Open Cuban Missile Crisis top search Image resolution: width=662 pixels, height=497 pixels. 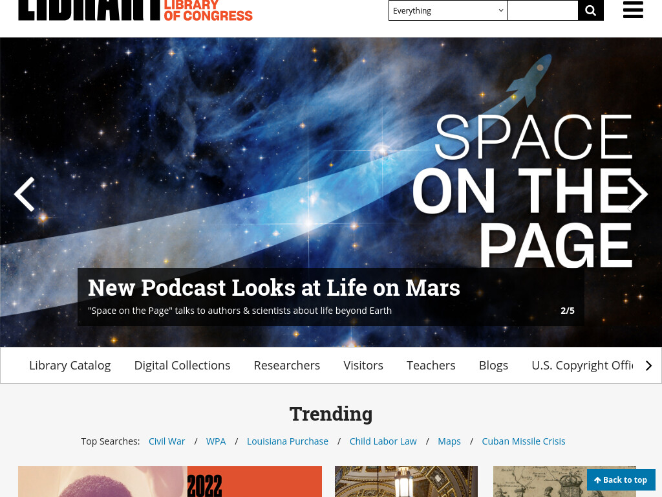tap(524, 441)
